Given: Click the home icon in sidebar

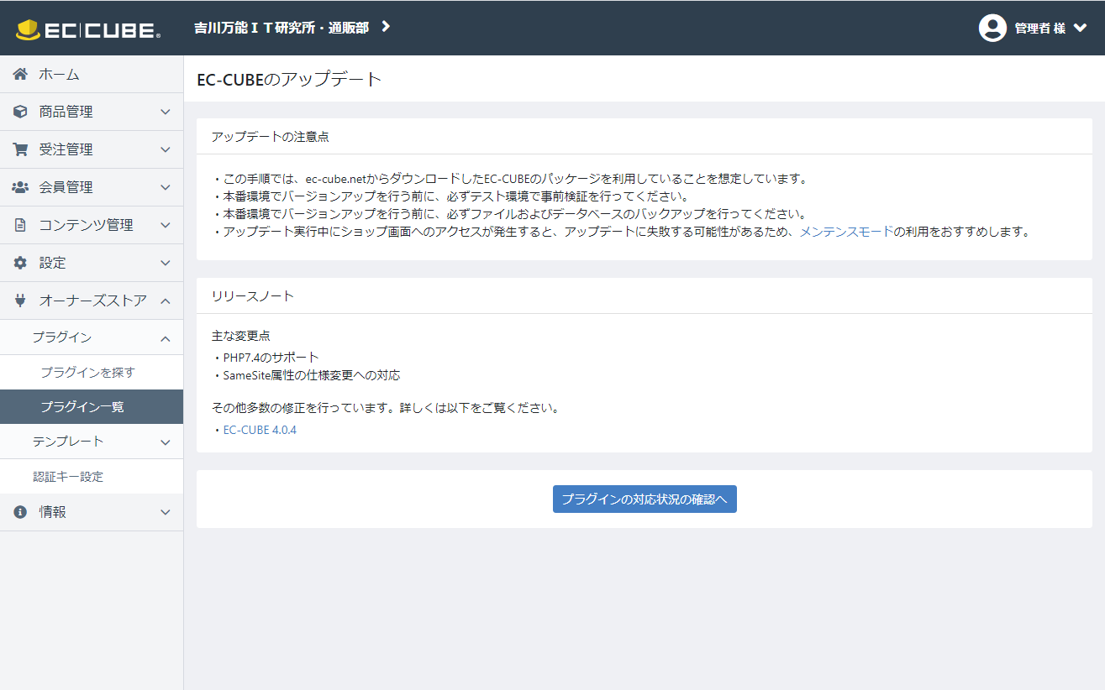Looking at the screenshot, I should (20, 74).
